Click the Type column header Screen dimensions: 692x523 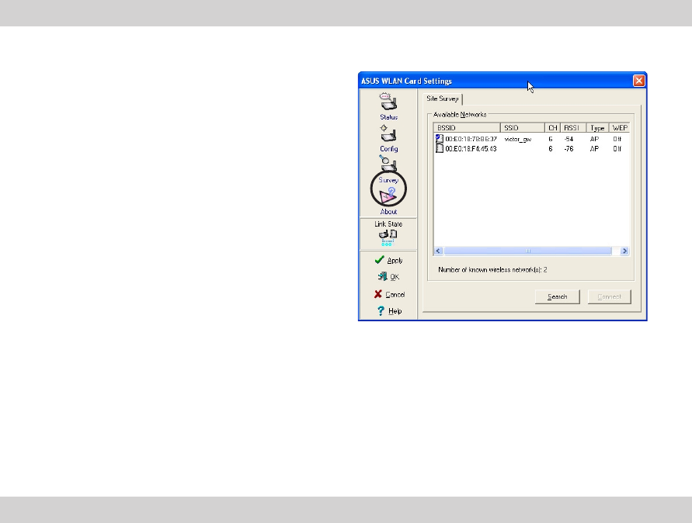[597, 128]
